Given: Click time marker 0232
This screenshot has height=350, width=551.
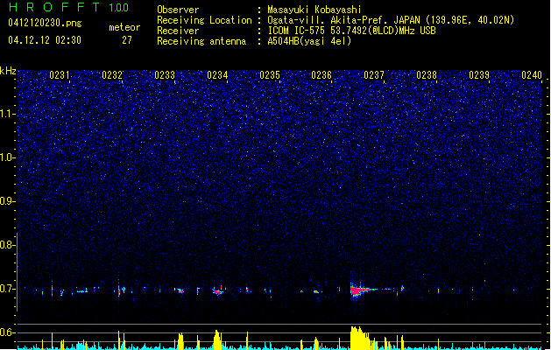Looking at the screenshot, I should coord(112,75).
